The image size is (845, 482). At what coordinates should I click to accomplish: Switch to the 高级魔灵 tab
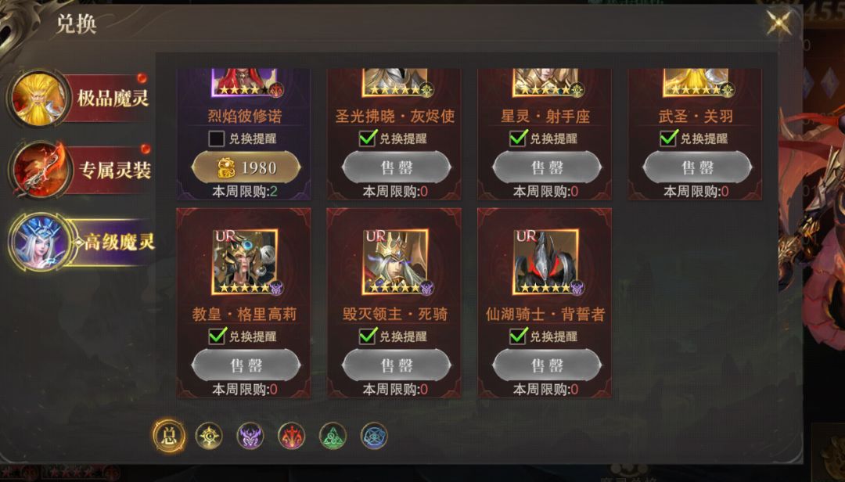[82, 242]
